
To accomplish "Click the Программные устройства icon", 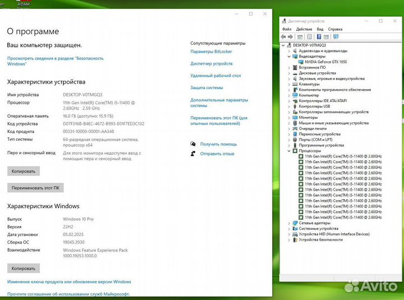I will click(295, 145).
